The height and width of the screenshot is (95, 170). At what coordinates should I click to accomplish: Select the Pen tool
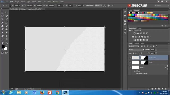2,36
